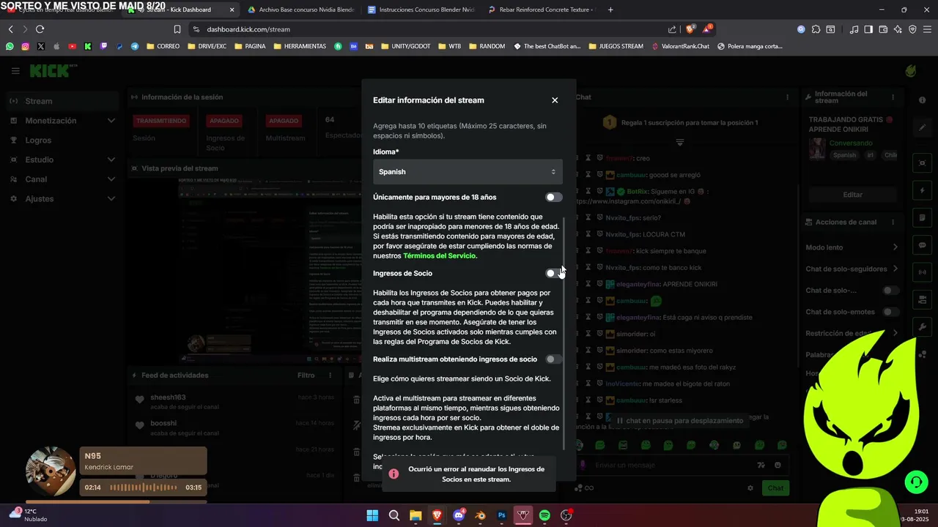Screen dimensions: 938x527
Task: Open Acciones de canal three-dot menu
Action: click(x=893, y=222)
